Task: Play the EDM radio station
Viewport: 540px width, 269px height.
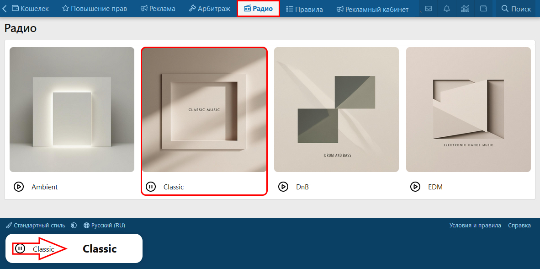Action: 415,187
